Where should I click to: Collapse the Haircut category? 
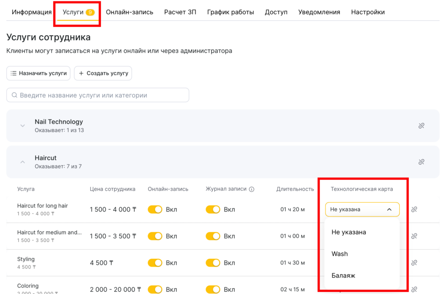click(23, 162)
